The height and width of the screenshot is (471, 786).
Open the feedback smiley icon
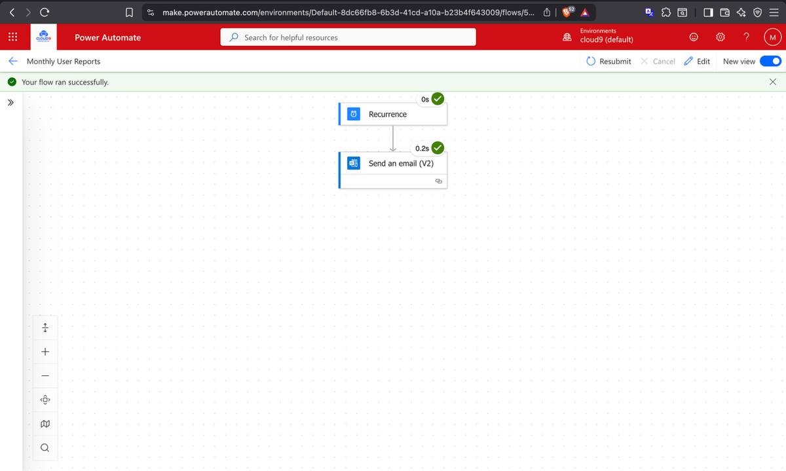(x=693, y=37)
